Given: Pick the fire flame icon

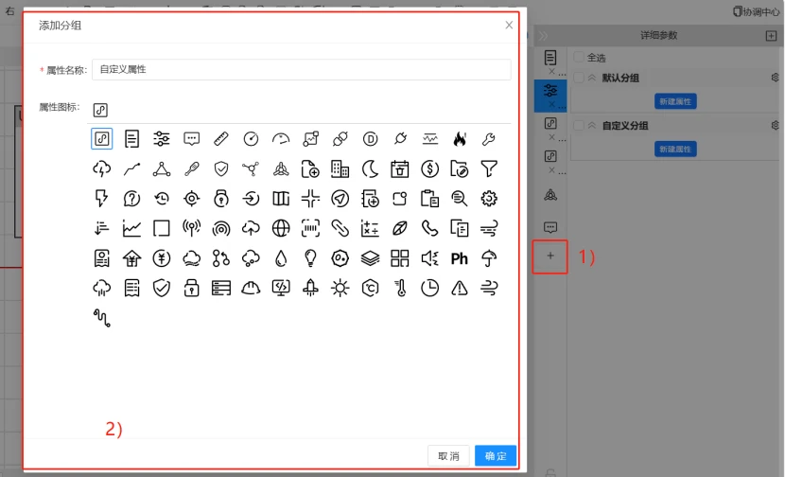Looking at the screenshot, I should 460,139.
